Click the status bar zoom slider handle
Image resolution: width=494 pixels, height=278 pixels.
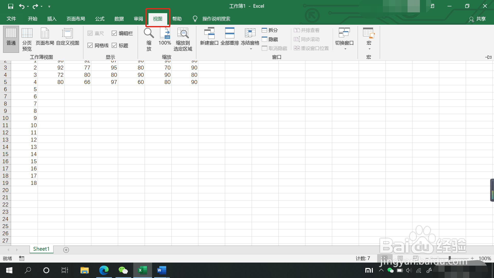[x=449, y=258]
